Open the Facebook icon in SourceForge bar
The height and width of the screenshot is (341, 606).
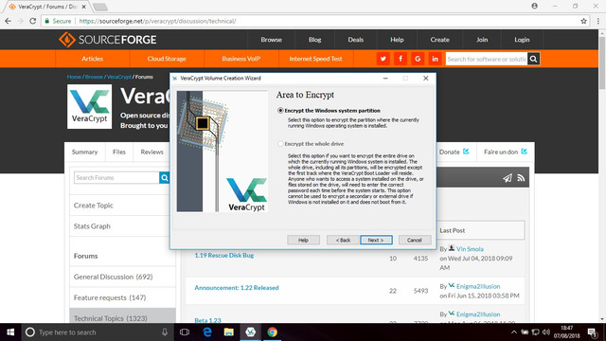pyautogui.click(x=401, y=59)
